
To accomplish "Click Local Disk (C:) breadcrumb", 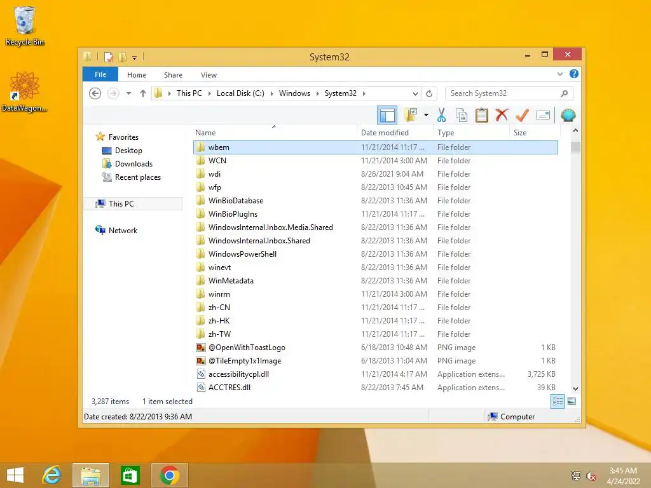I will coord(240,93).
